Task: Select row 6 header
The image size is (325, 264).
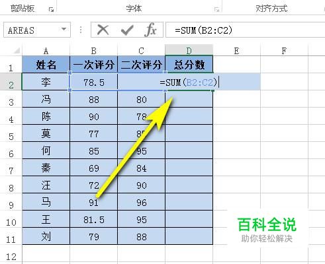Action: point(11,150)
